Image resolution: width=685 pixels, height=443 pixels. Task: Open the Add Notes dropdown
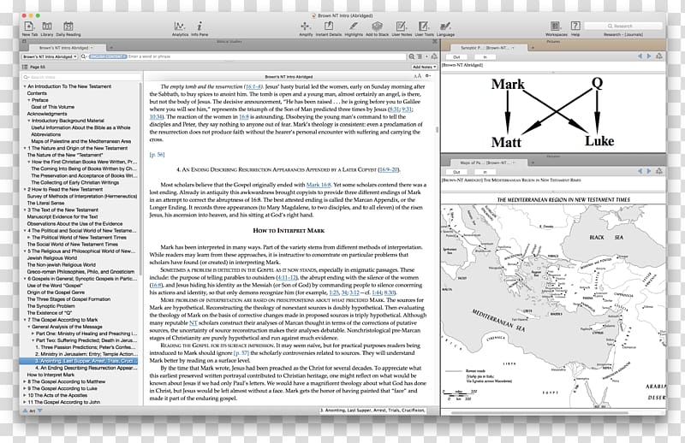click(424, 68)
